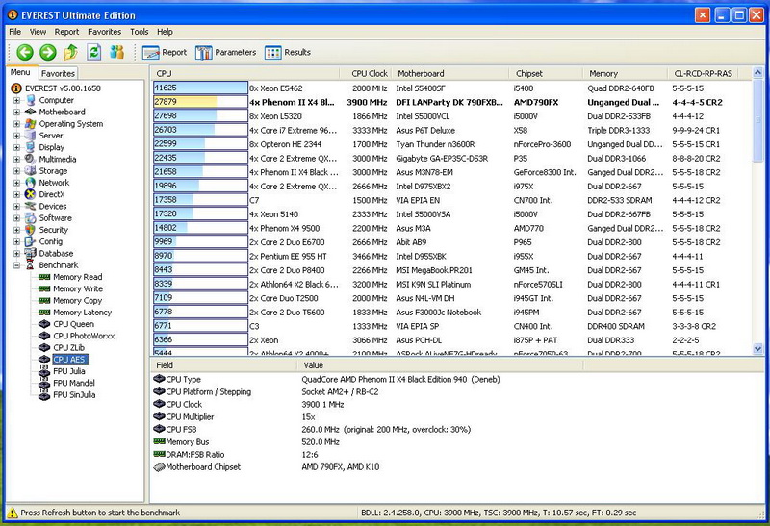
Task: Switch to the Menu tab
Action: click(x=20, y=72)
